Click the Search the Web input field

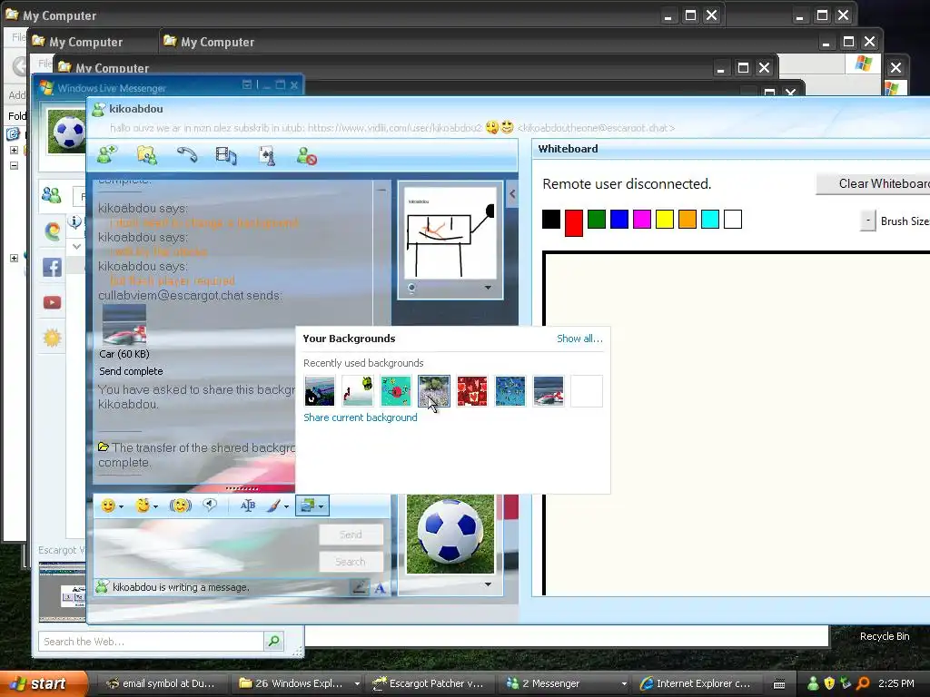(151, 642)
